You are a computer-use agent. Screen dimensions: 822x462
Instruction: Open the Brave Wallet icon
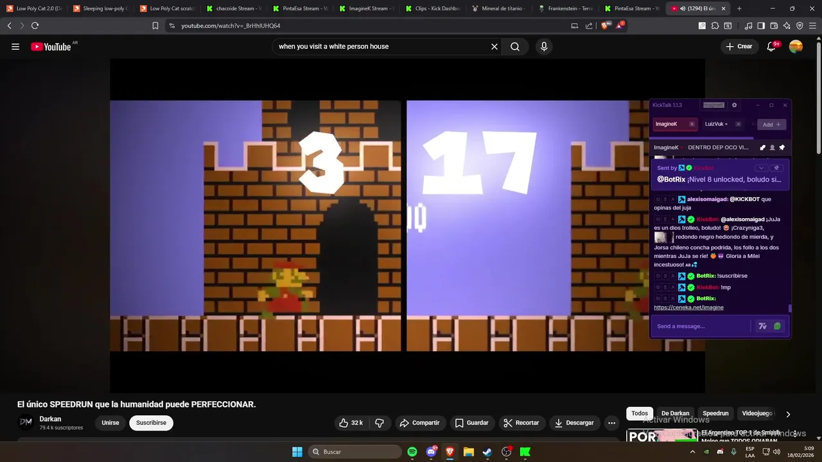(774, 26)
